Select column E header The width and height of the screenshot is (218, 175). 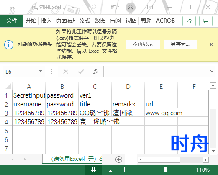coord(161,87)
